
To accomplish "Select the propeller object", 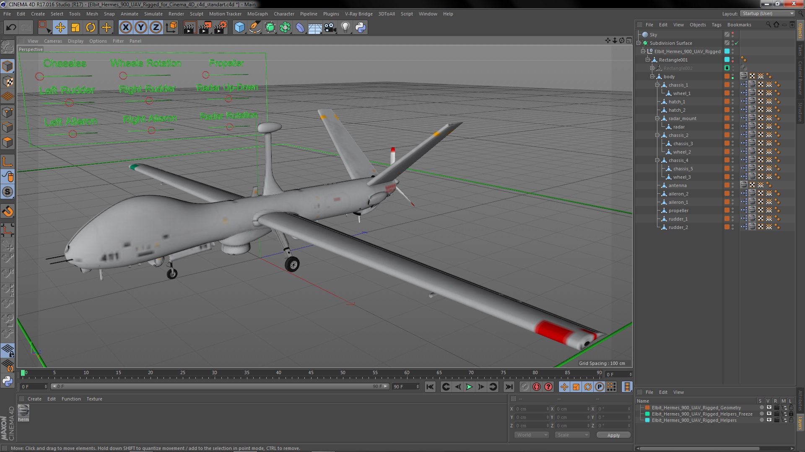I will [x=678, y=211].
